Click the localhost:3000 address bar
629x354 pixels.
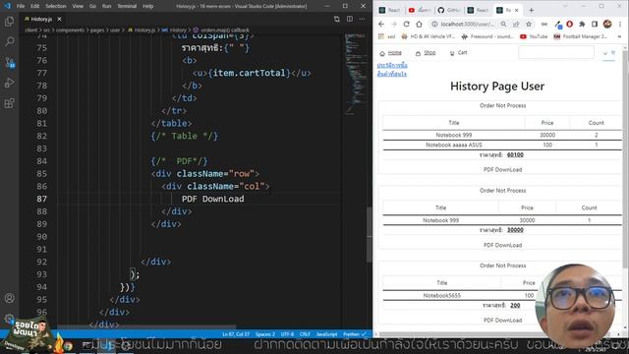pyautogui.click(x=468, y=24)
